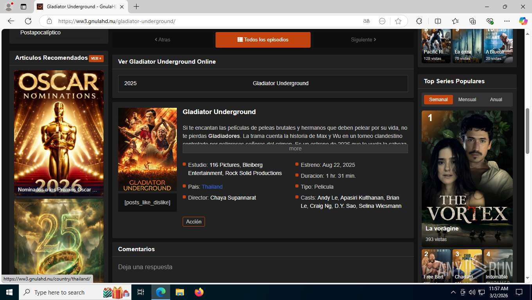The height and width of the screenshot is (300, 532).
Task: Open collections icon in toolbar
Action: click(x=473, y=21)
